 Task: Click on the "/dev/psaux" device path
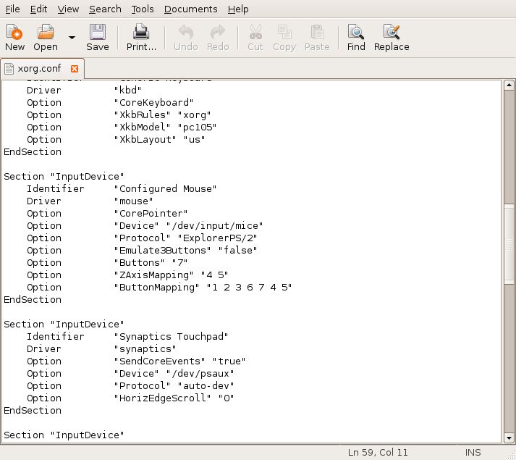pyautogui.click(x=200, y=373)
